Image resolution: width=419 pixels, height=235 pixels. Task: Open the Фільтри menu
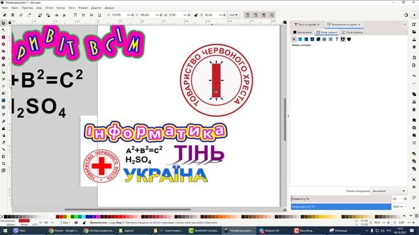(83, 8)
